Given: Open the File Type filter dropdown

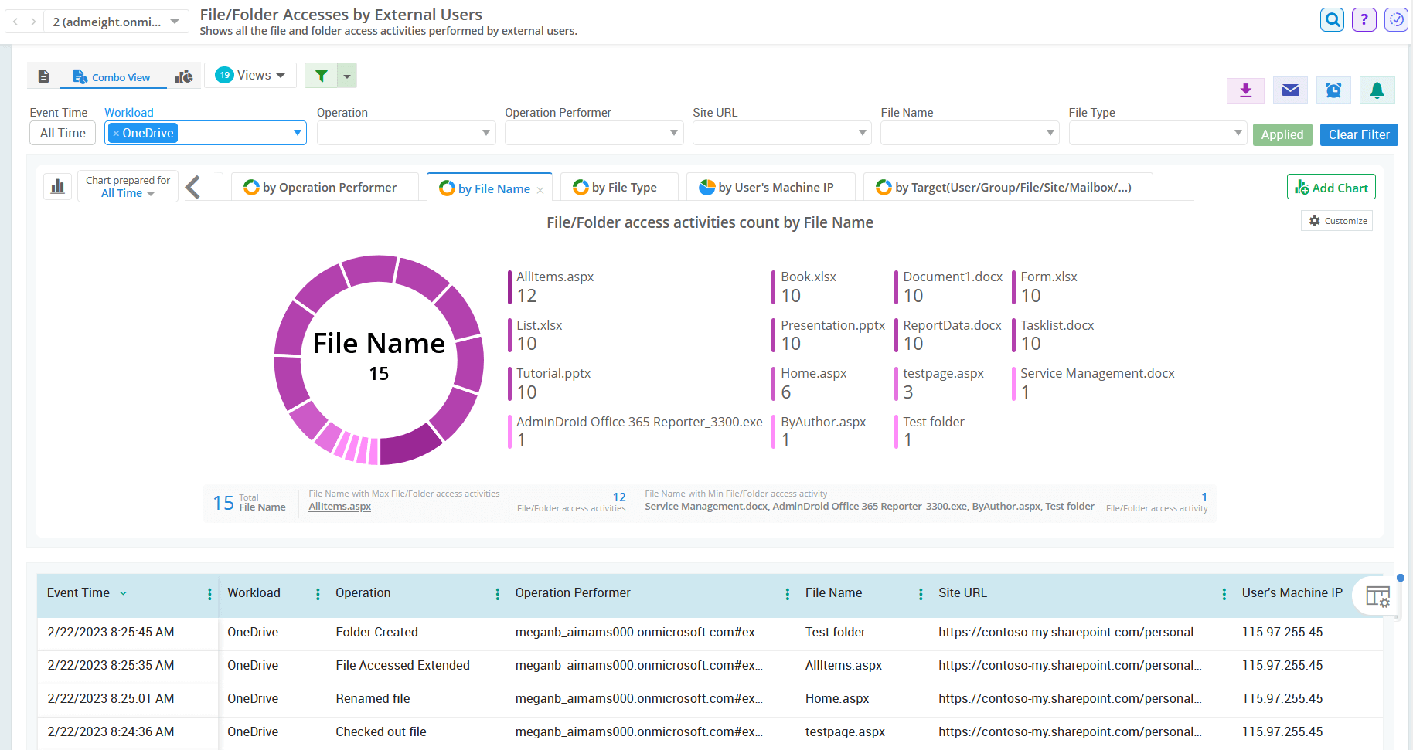Looking at the screenshot, I should [1238, 133].
